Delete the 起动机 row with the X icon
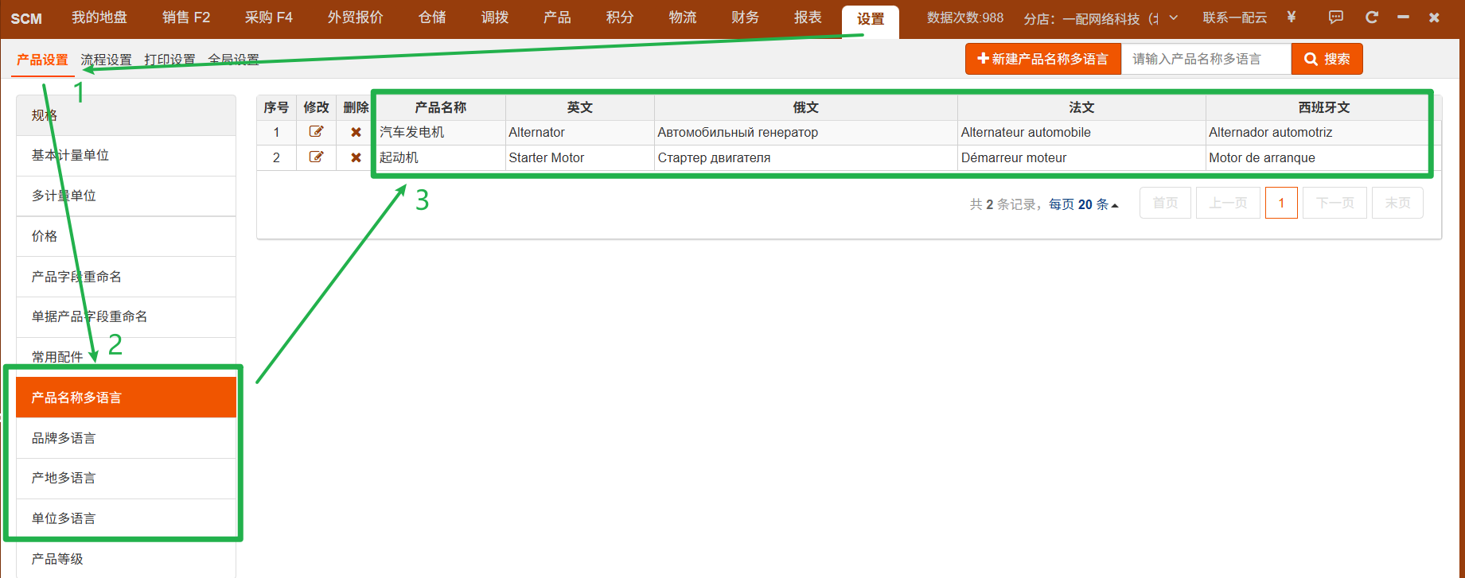The height and width of the screenshot is (578, 1465). (x=356, y=157)
